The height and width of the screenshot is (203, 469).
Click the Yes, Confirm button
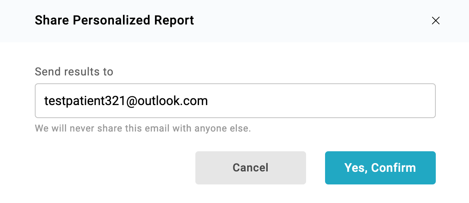tap(380, 168)
